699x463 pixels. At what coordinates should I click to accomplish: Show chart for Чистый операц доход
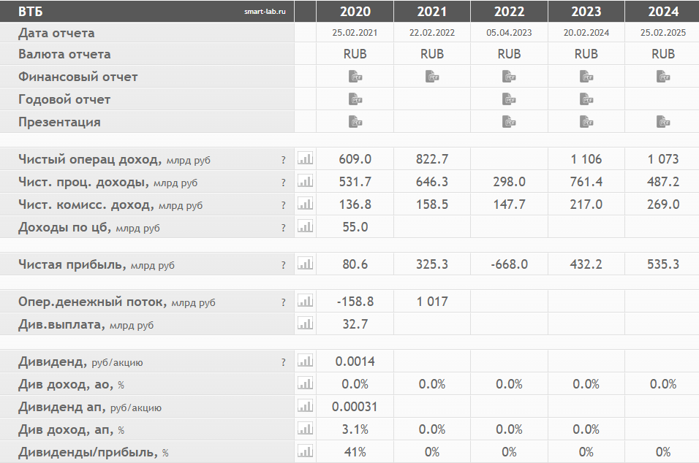coord(306,158)
